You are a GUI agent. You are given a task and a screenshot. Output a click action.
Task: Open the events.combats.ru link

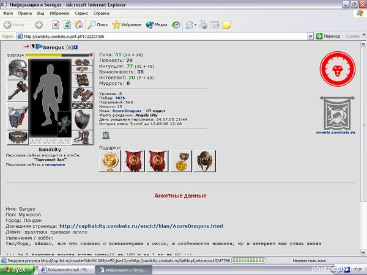click(x=335, y=133)
